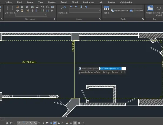The height and width of the screenshot is (125, 163).
Task: Toggle lineweight display in status bar
Action: (x=39, y=123)
